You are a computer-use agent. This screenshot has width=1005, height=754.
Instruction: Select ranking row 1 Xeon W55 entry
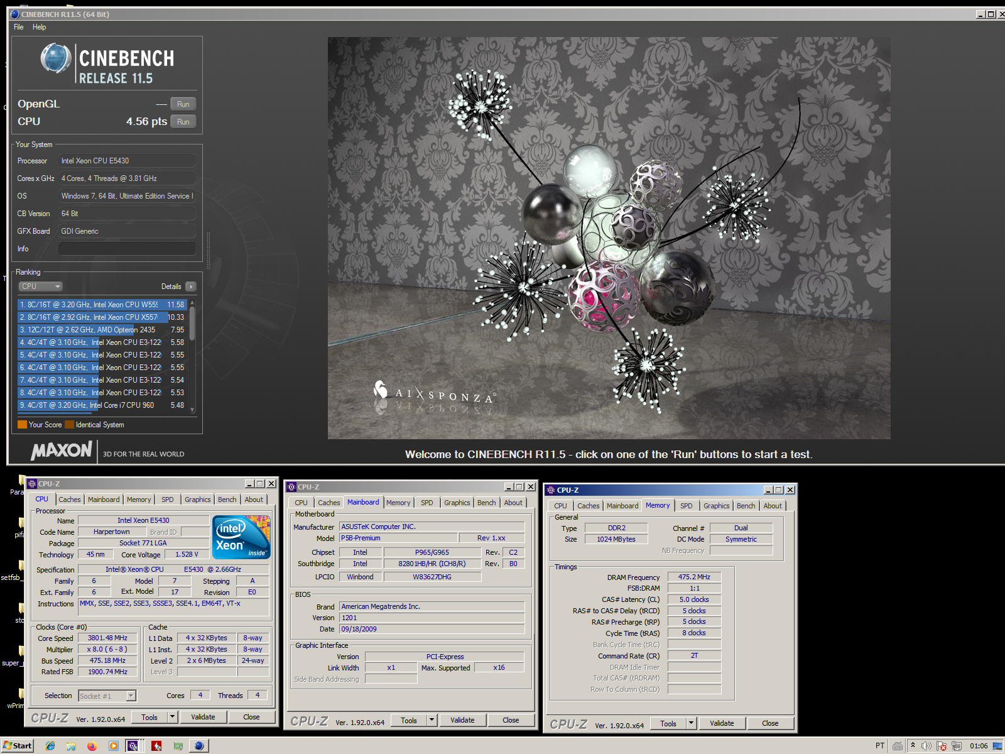tap(102, 305)
